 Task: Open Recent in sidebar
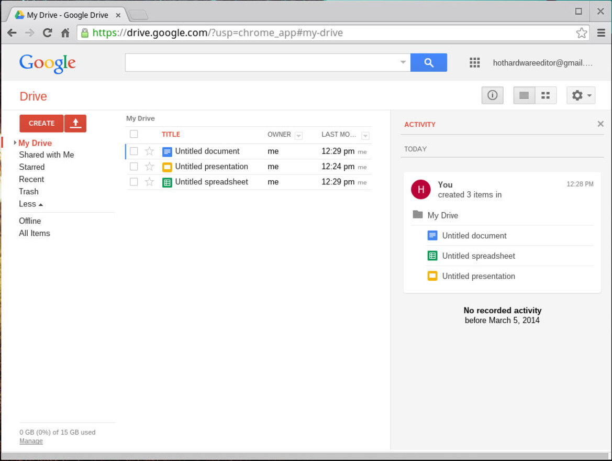[x=31, y=179]
